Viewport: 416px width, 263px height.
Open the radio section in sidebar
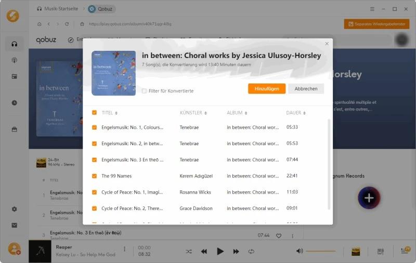click(15, 76)
